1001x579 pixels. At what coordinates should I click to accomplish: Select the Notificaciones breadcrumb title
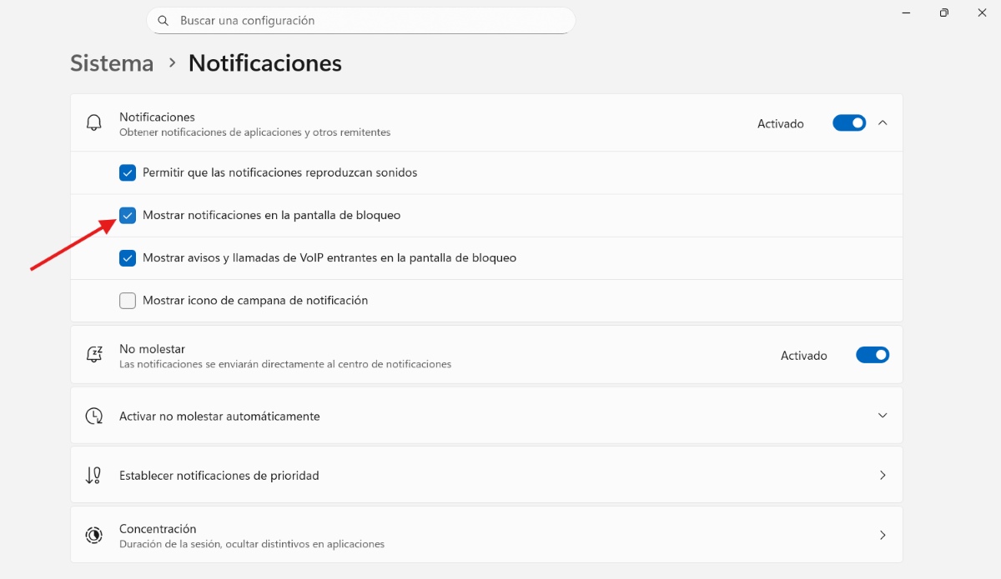pyautogui.click(x=264, y=62)
